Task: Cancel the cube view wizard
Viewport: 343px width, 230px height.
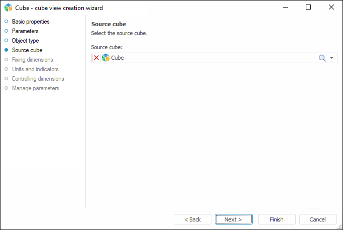Action: pos(317,219)
